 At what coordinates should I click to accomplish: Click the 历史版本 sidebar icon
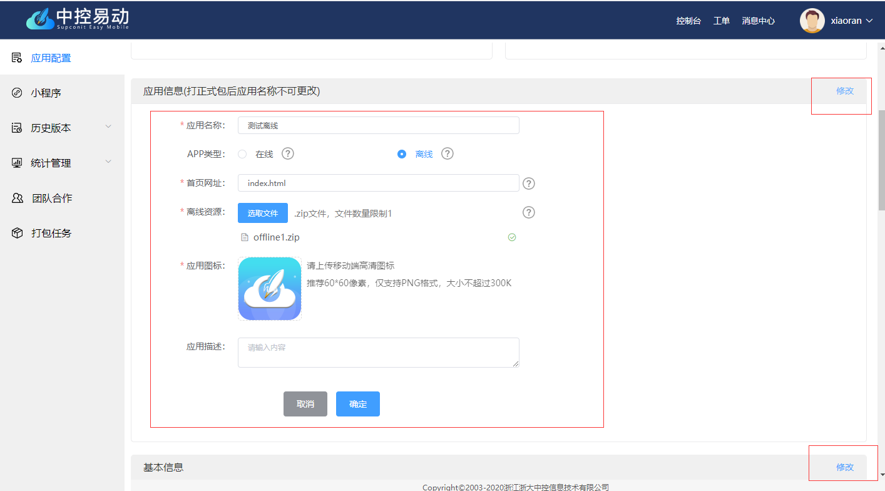tap(18, 128)
